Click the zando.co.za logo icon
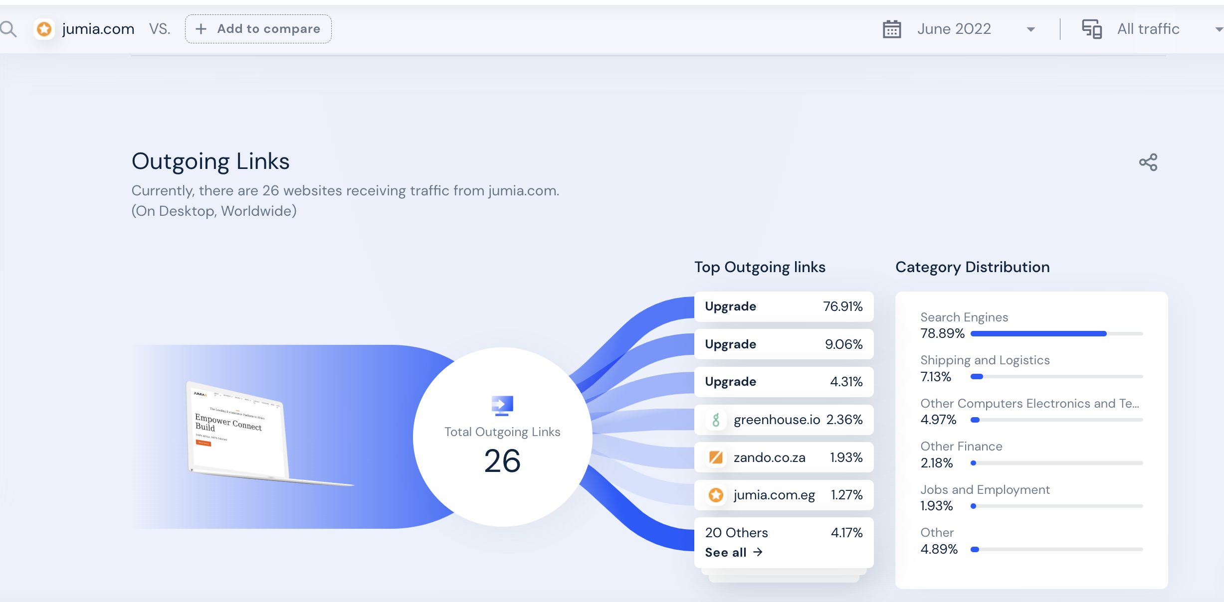The height and width of the screenshot is (602, 1224). (x=716, y=457)
